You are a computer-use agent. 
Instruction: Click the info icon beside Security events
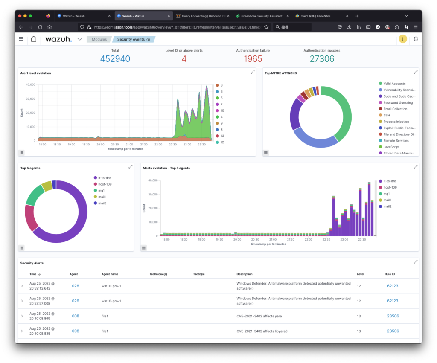coord(148,40)
